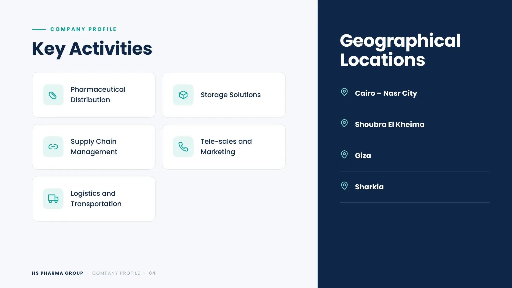Click the page number 04 in footer
Viewport: 512px width, 288px height.
(152, 273)
